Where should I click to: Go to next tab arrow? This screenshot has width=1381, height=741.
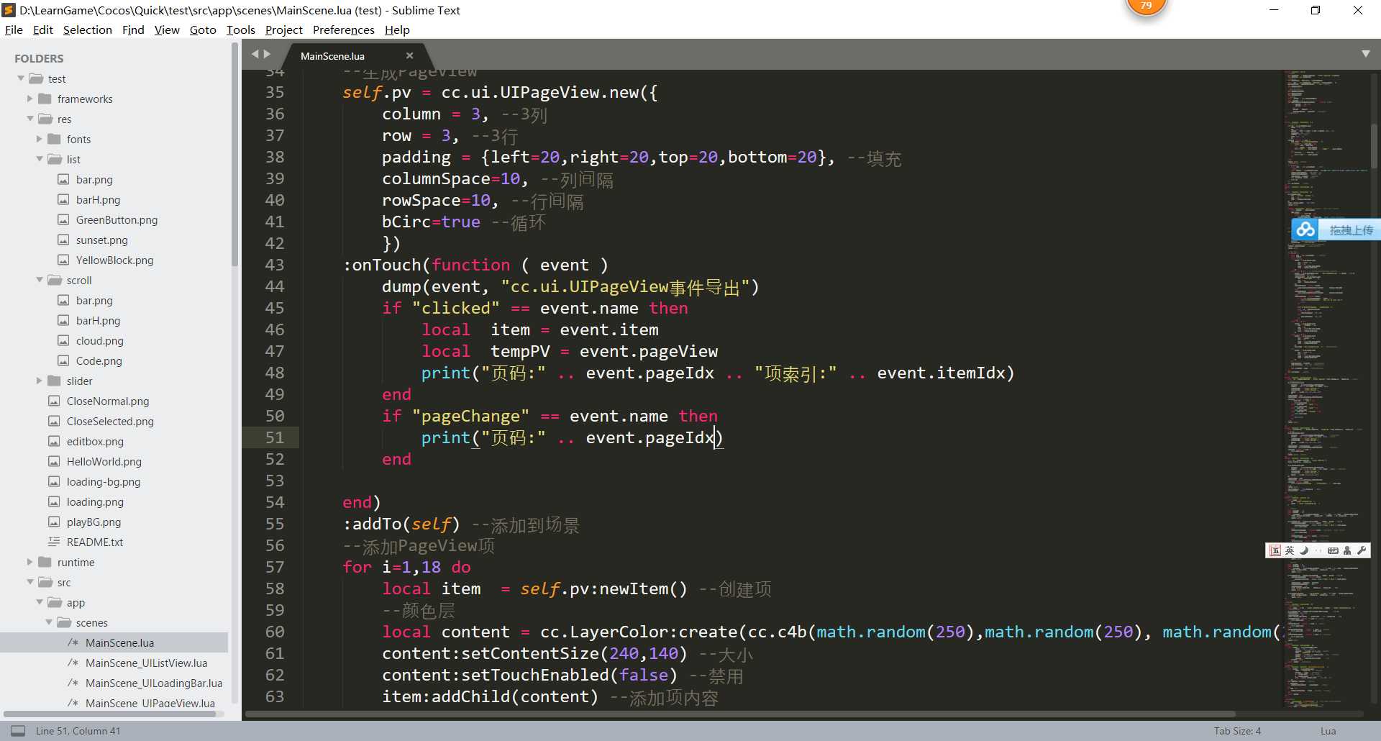tap(268, 54)
